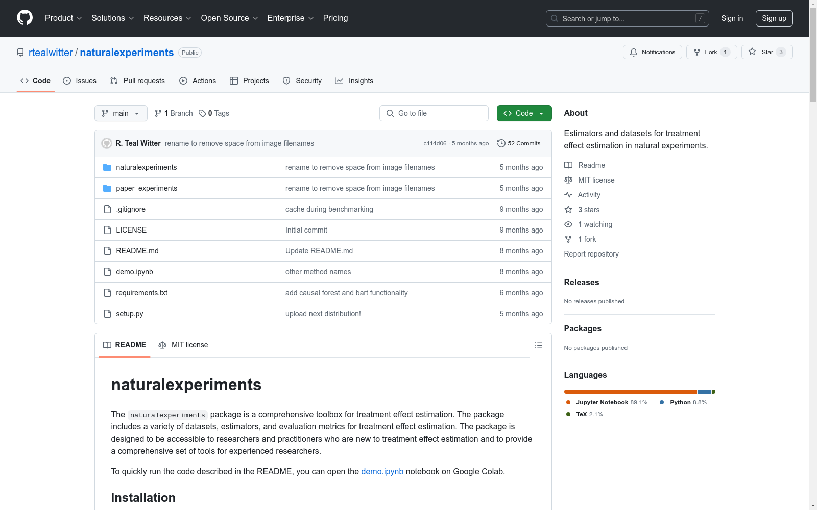The image size is (817, 510).
Task: Open the Insights tab
Action: click(354, 81)
